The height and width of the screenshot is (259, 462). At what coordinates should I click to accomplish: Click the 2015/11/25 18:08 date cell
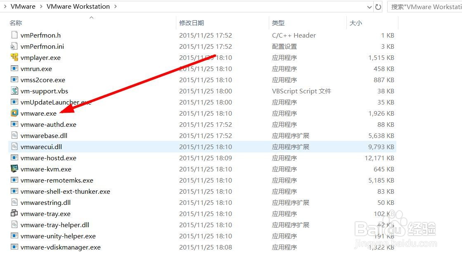point(205,247)
